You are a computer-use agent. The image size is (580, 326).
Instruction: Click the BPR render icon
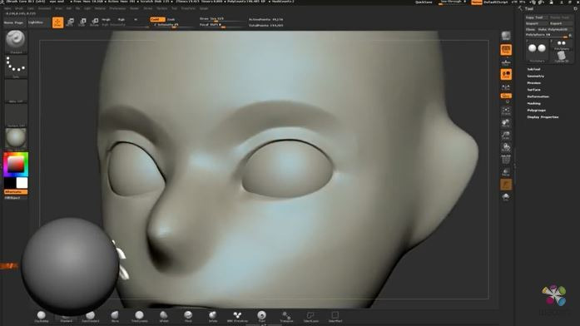coord(506,36)
